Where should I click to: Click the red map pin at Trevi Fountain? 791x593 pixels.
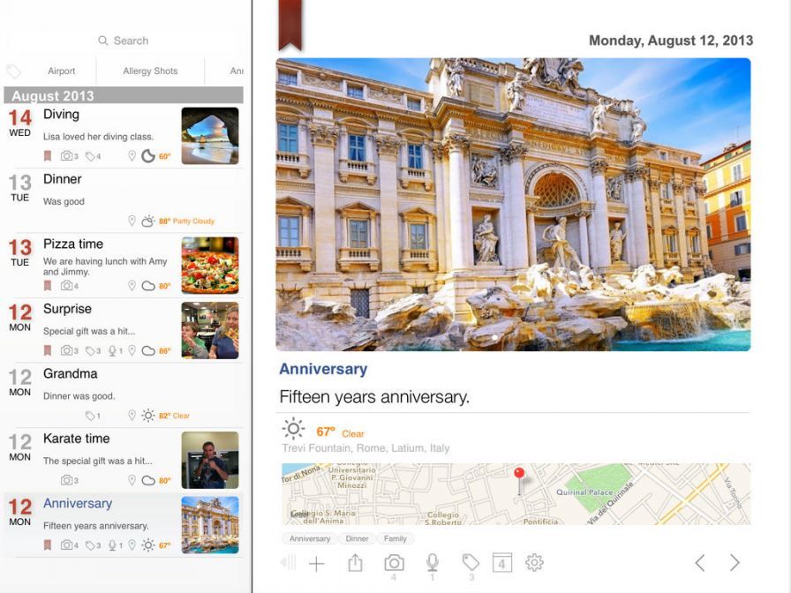click(x=519, y=476)
